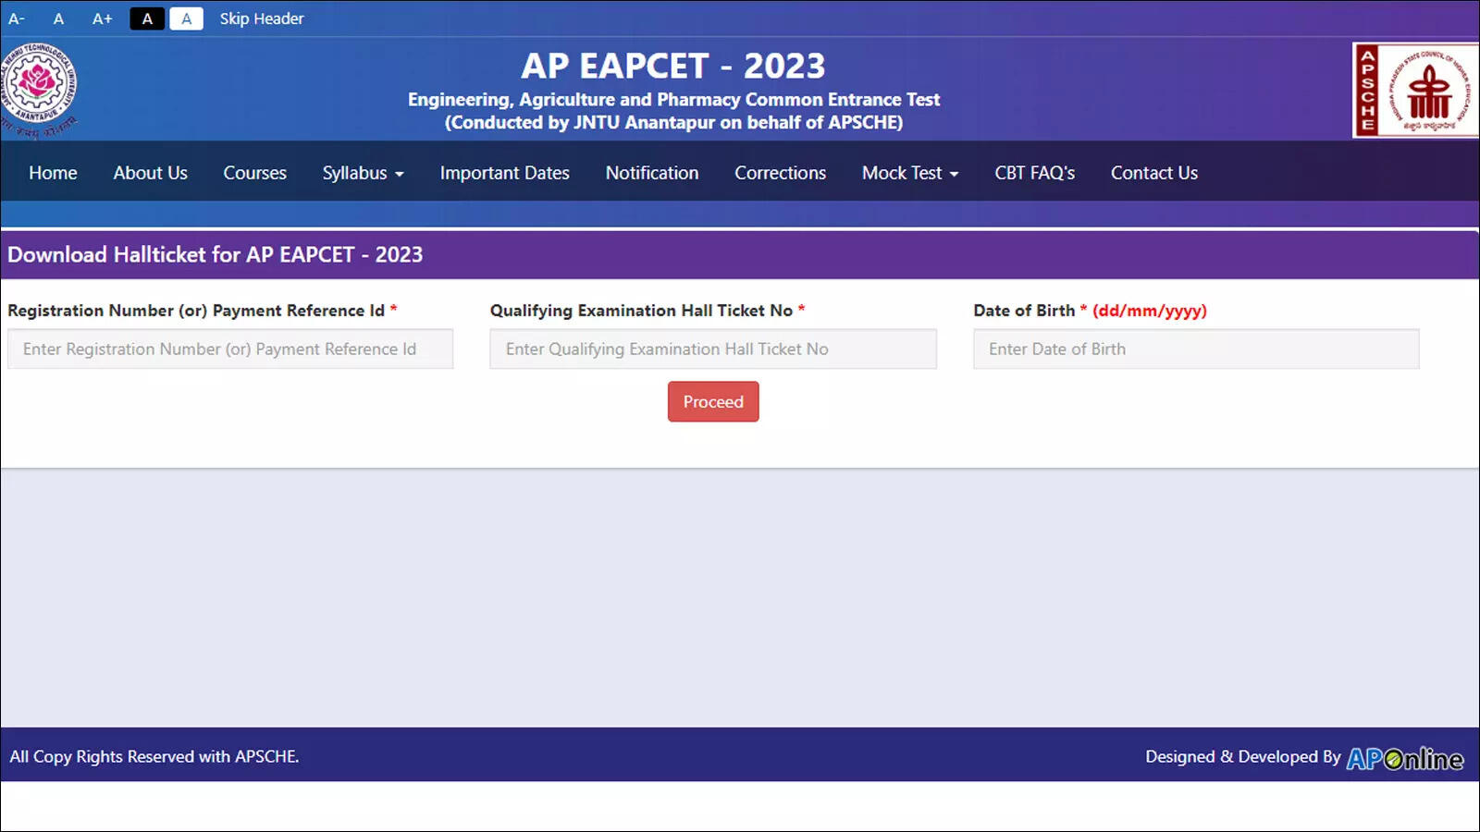This screenshot has height=832, width=1480.
Task: Focus the Qualifying Examination Hall Ticket No field
Action: pyautogui.click(x=713, y=349)
